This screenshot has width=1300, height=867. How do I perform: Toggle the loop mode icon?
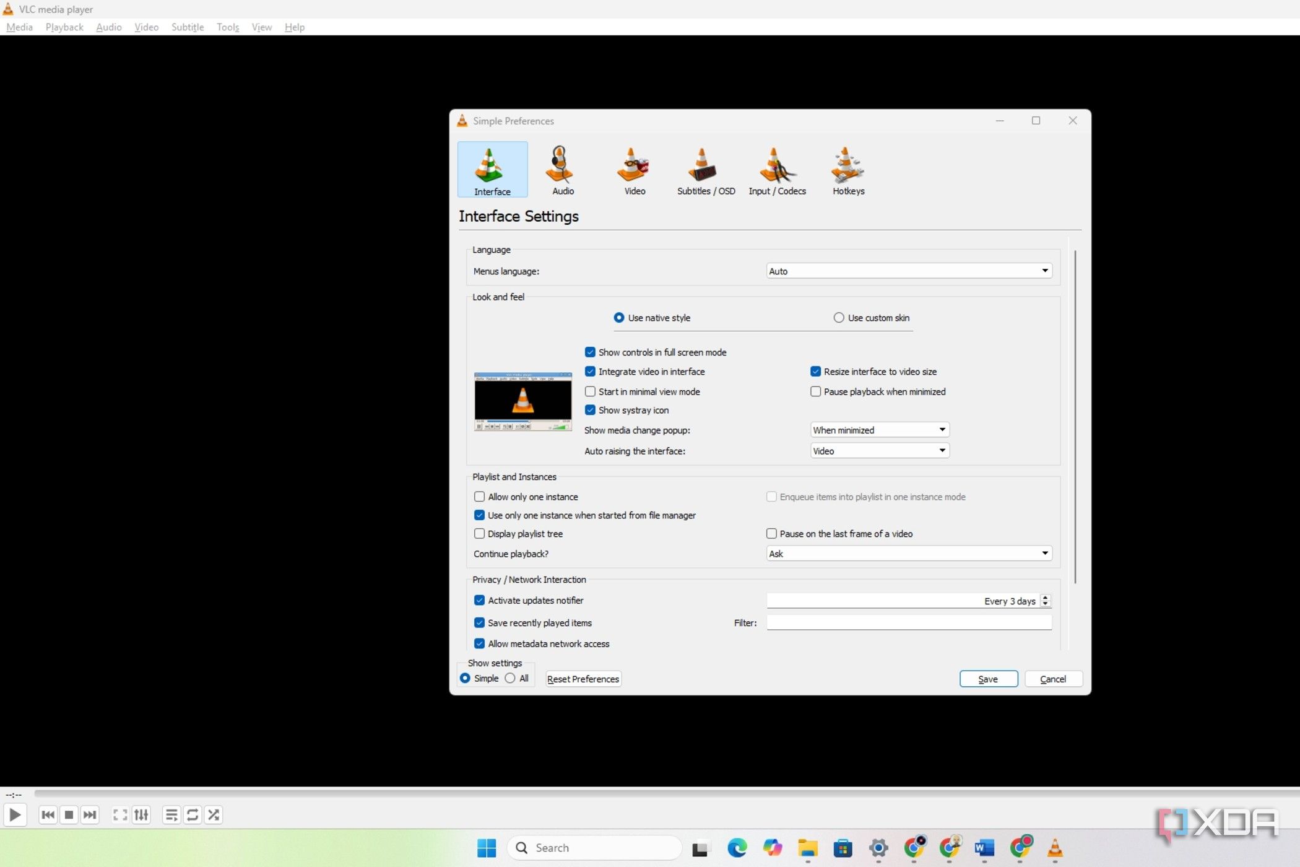(193, 814)
